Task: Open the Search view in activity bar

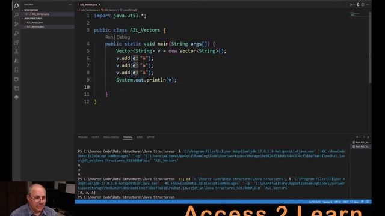Action: 16,14
